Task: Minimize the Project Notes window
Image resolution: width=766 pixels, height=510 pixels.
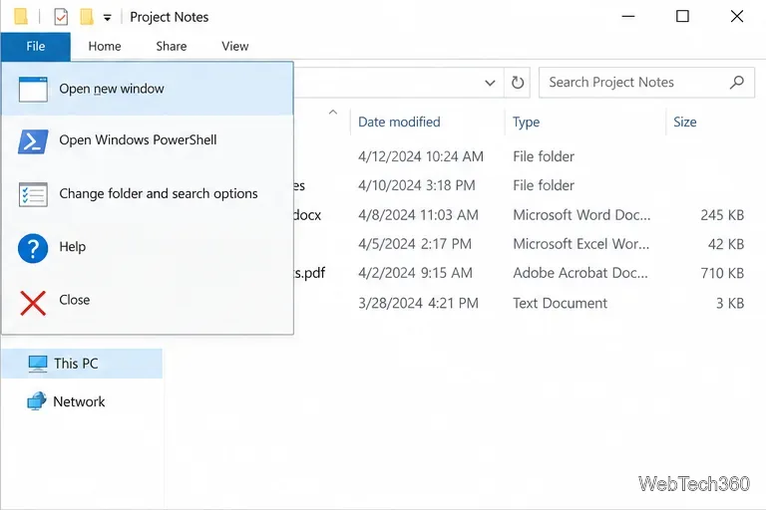Action: (628, 16)
